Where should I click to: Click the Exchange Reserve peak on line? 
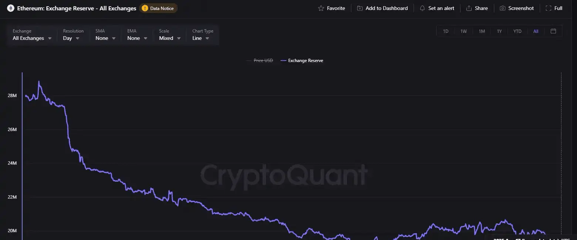tap(39, 82)
